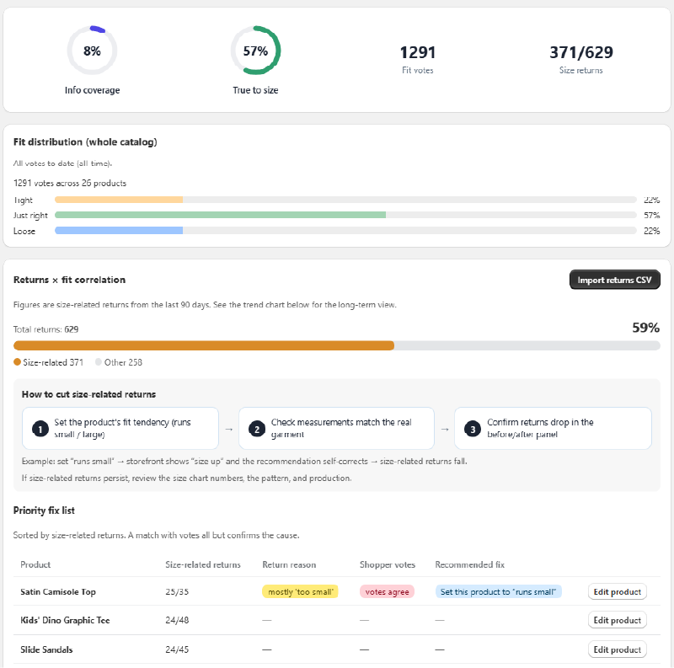Select the Satin Camisole Top product name
The image size is (674, 668).
(x=58, y=591)
